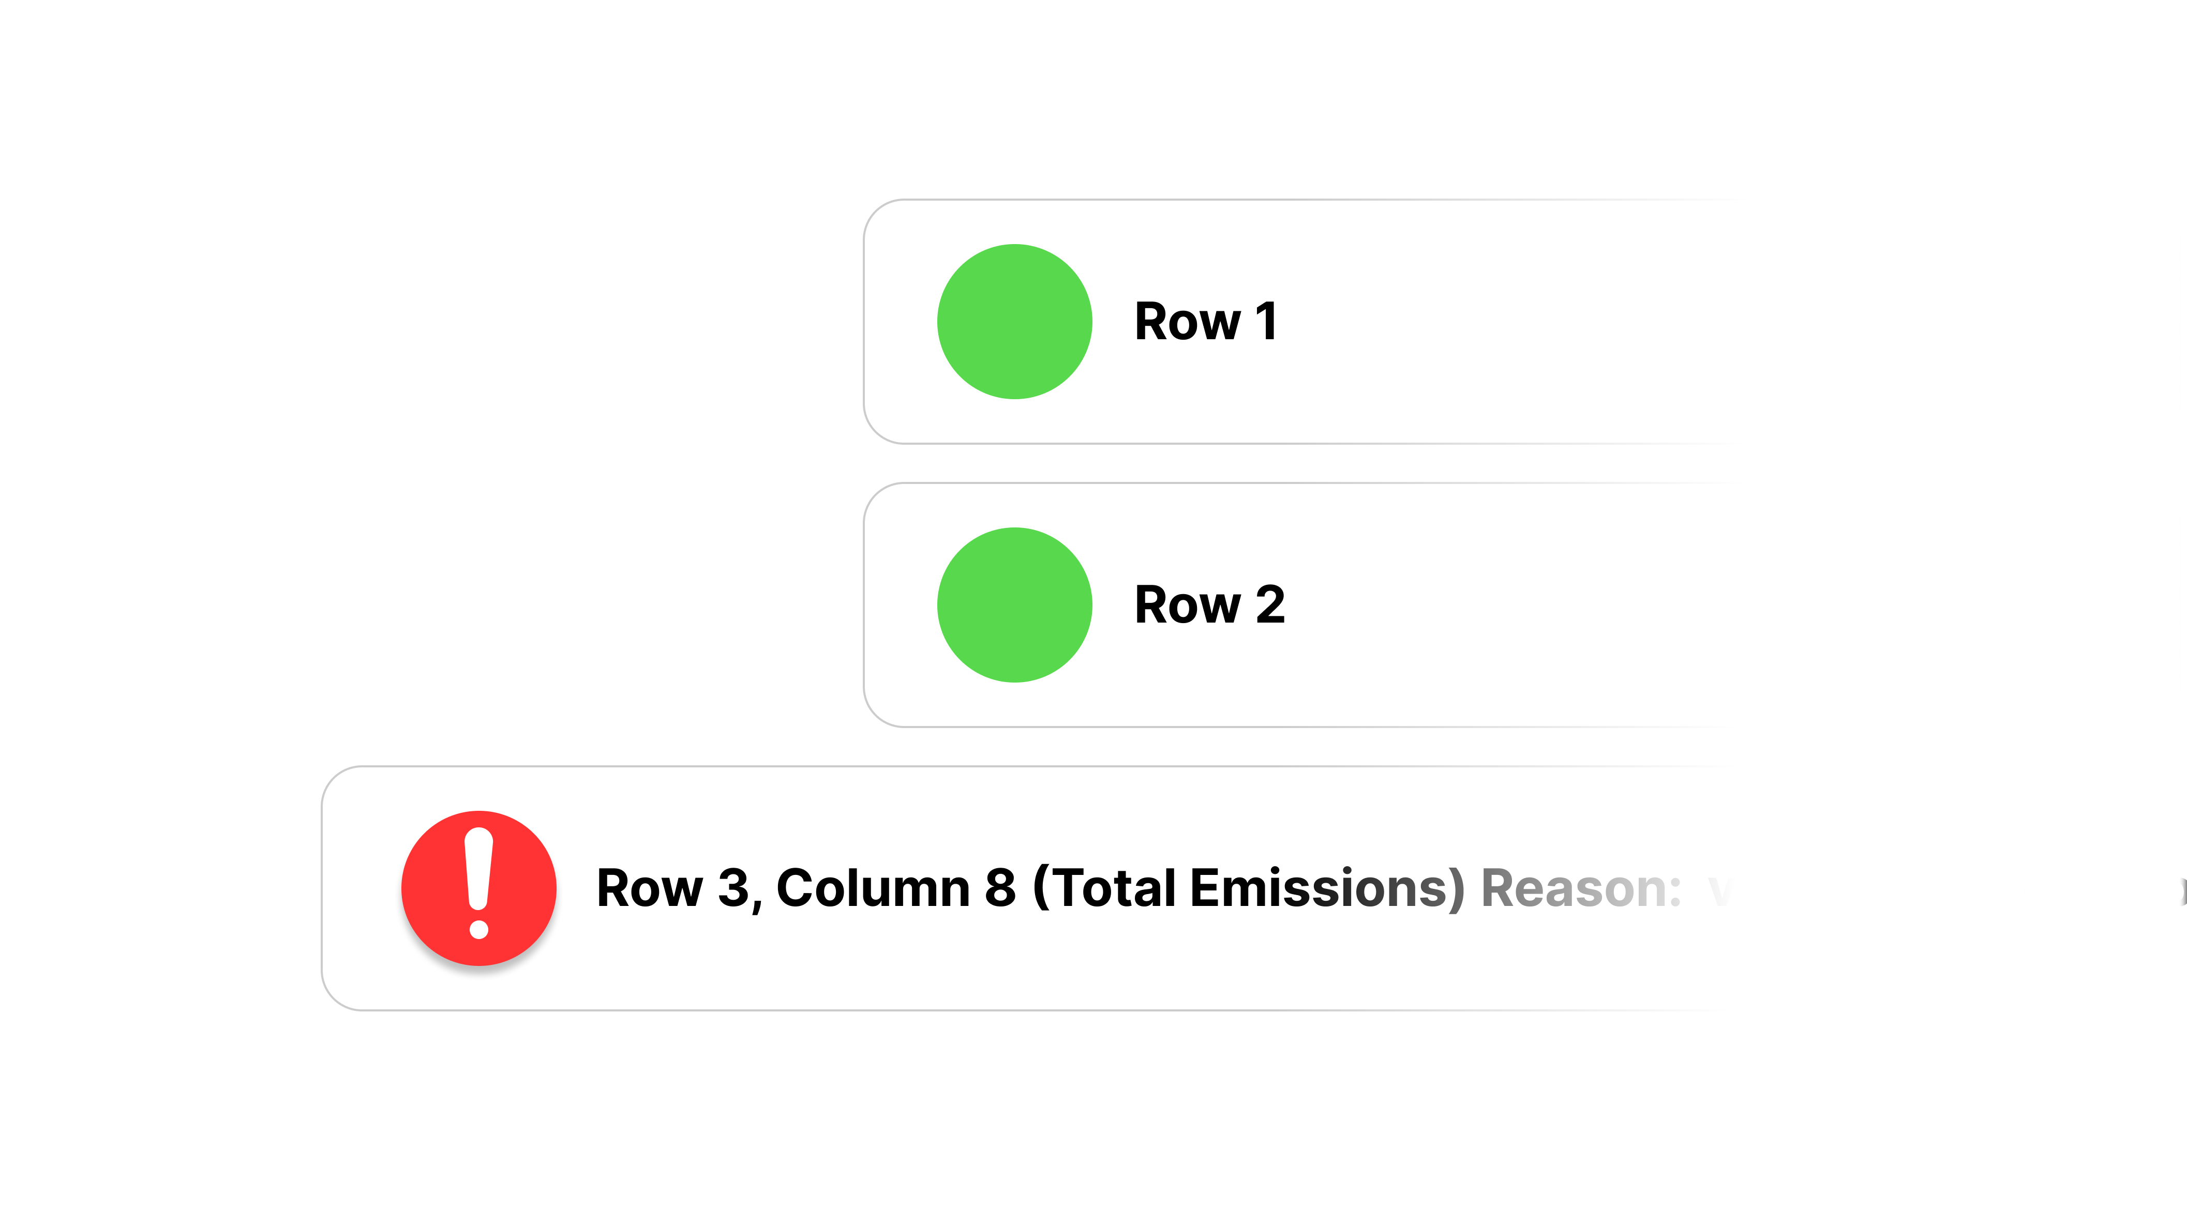Click the red exclamation error icon

479,887
